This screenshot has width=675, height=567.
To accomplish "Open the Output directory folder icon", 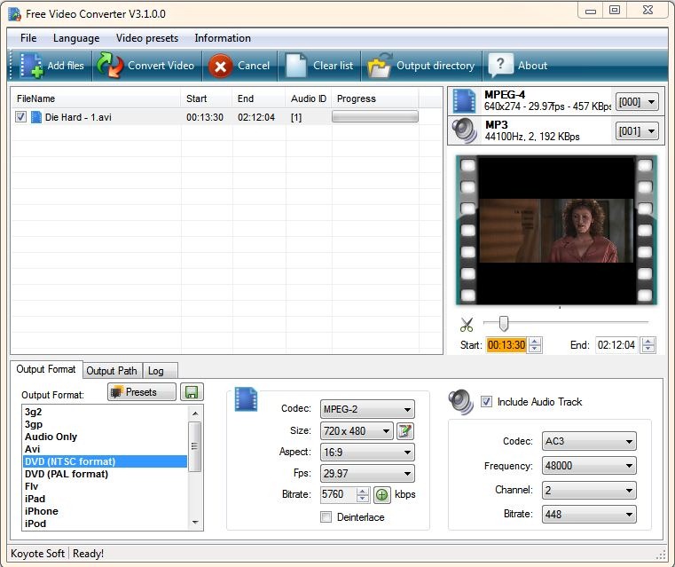I will [x=380, y=66].
